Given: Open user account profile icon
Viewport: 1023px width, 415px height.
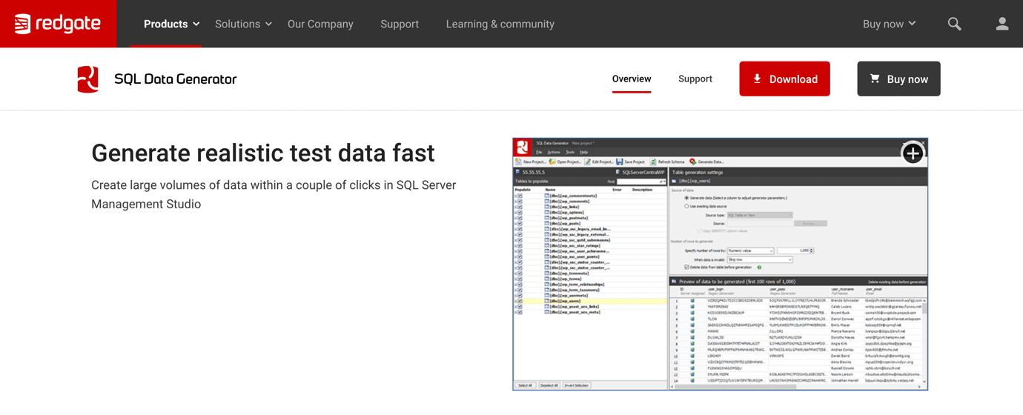Looking at the screenshot, I should click(1002, 24).
